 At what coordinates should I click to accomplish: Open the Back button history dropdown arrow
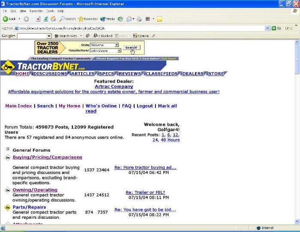[19, 19]
